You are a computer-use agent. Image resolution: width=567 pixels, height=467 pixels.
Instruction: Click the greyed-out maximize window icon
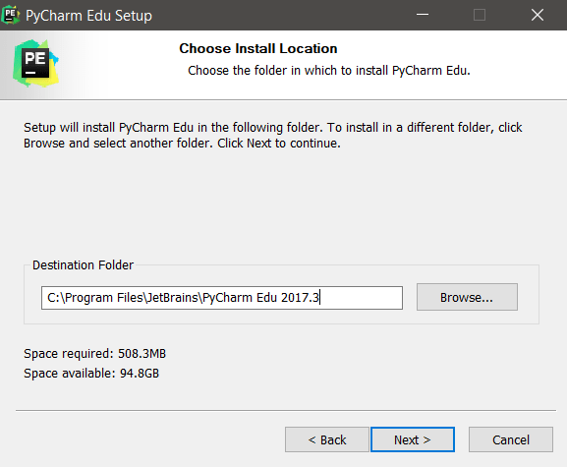point(480,15)
